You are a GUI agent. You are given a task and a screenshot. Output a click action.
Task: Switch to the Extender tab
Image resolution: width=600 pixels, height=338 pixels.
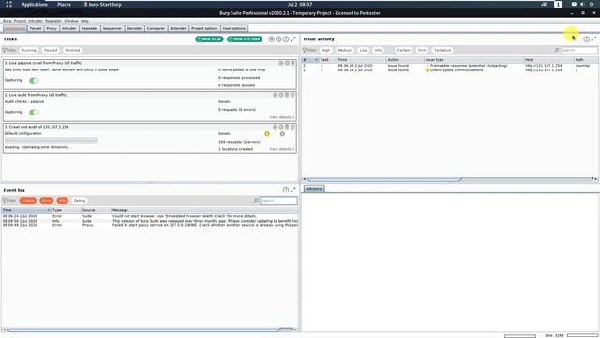click(178, 28)
